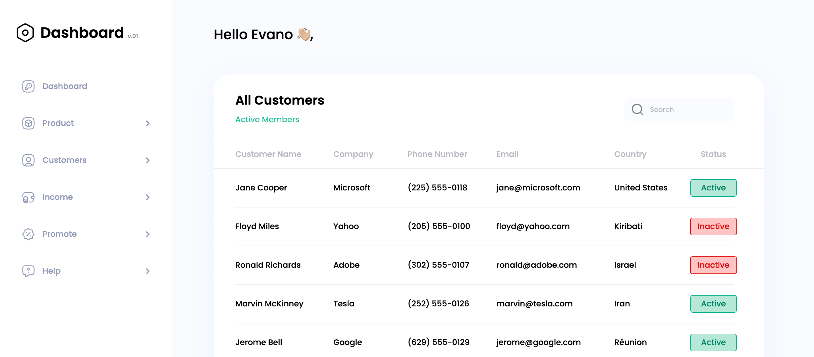This screenshot has height=357, width=814.
Task: Click the Customers person icon
Action: pyautogui.click(x=28, y=160)
